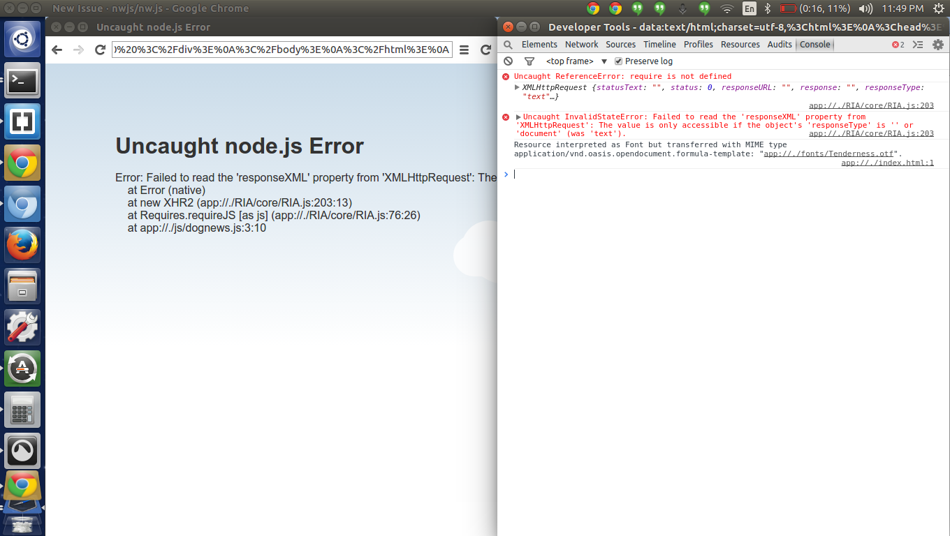950x536 pixels.
Task: Open the round black dock application
Action: [x=22, y=451]
